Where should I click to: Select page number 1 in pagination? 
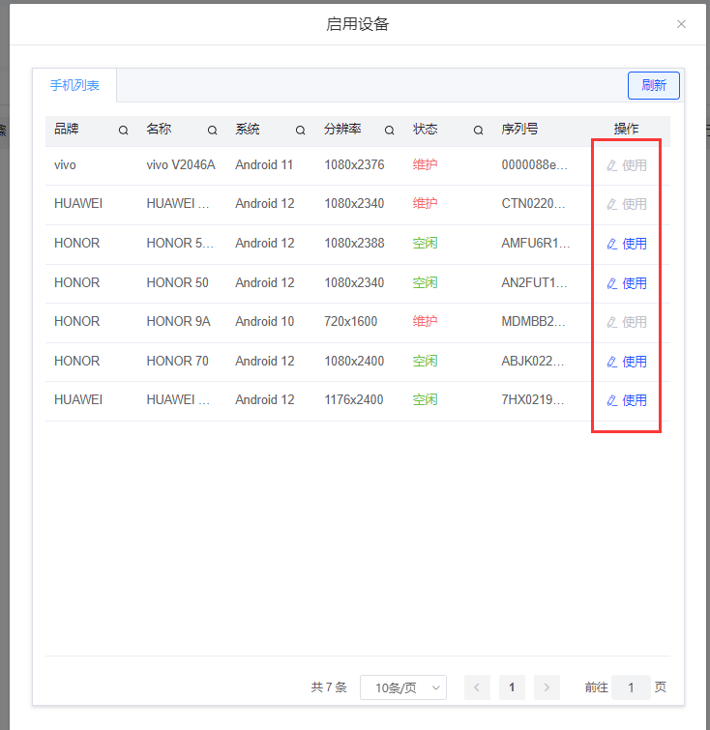[512, 687]
